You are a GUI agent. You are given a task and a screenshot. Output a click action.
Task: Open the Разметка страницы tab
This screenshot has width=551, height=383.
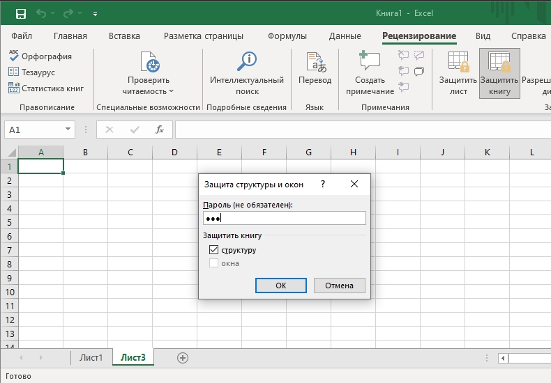coord(204,36)
